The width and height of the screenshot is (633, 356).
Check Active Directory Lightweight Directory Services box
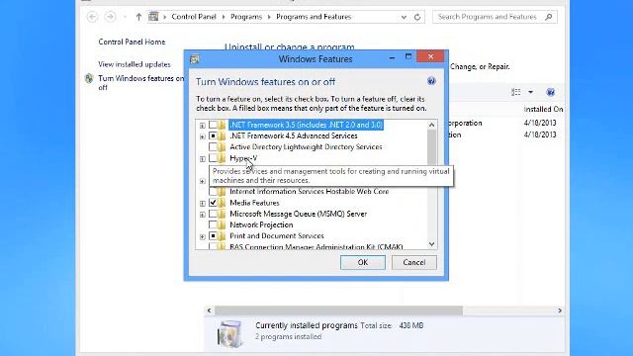[x=213, y=147]
